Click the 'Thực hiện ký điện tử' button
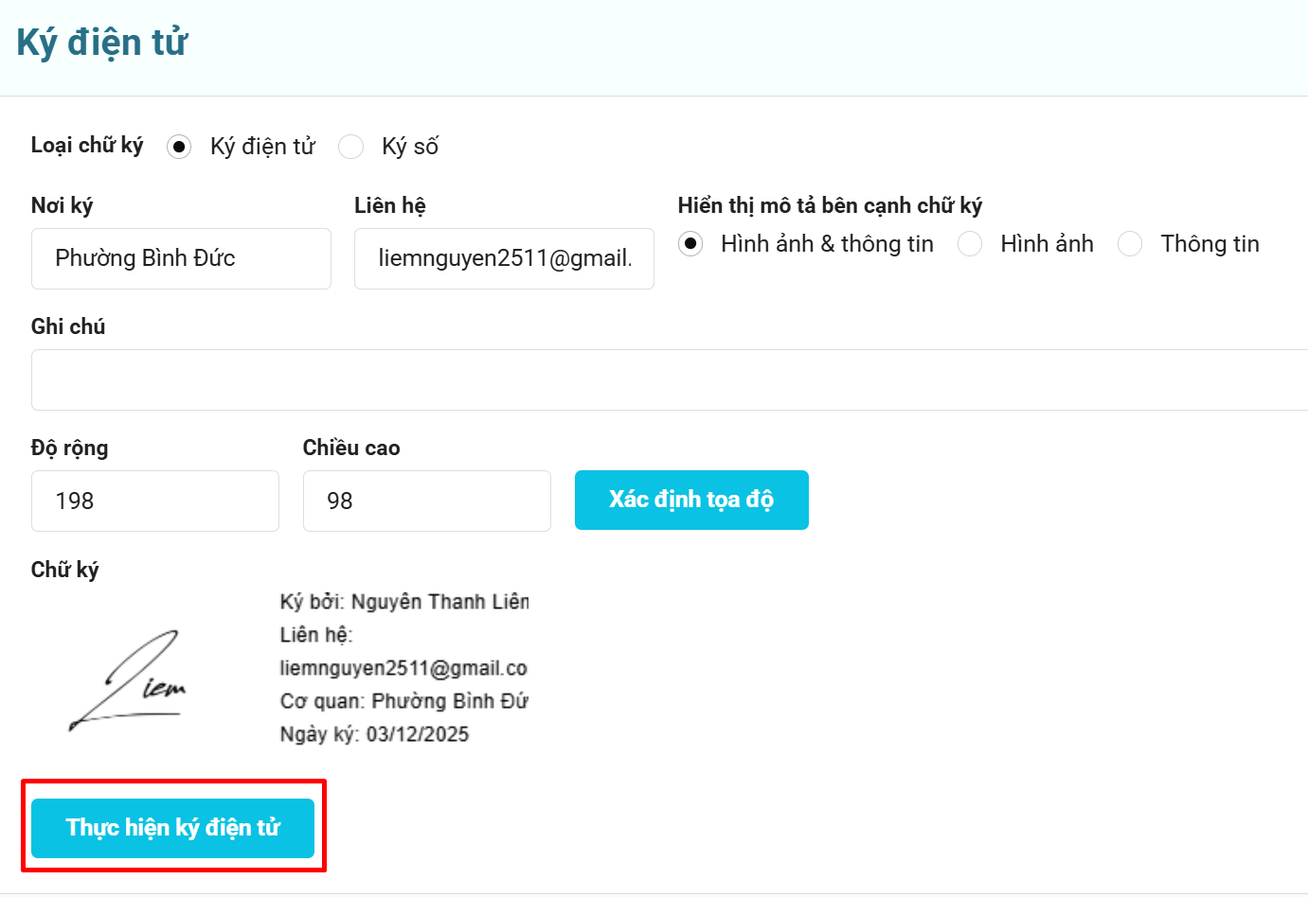Image resolution: width=1308 pixels, height=897 pixels. (x=172, y=828)
